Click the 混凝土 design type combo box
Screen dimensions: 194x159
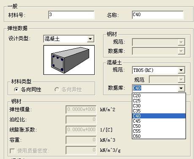click(69, 39)
